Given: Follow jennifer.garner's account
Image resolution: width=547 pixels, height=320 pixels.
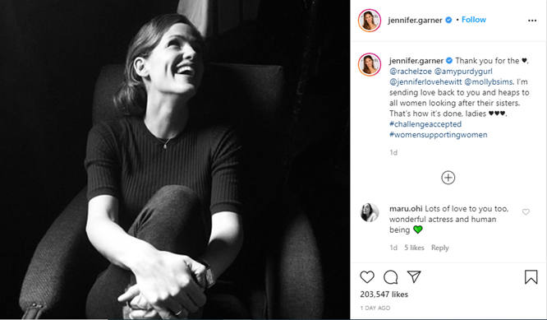Looking at the screenshot, I should [474, 20].
